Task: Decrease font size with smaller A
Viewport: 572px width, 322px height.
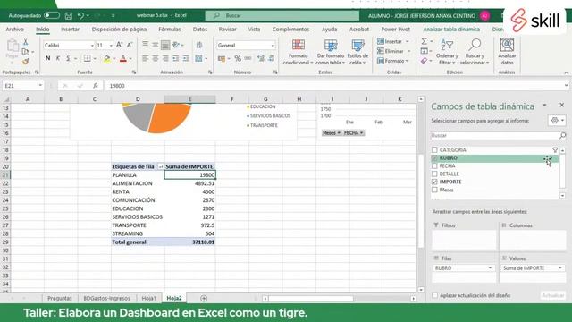Action: click(x=130, y=45)
